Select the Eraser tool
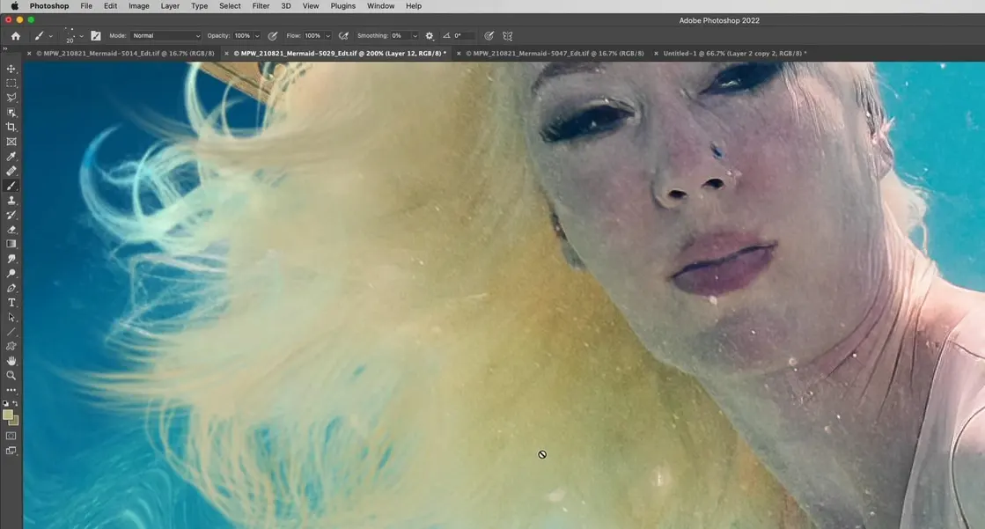The height and width of the screenshot is (529, 985). click(11, 230)
